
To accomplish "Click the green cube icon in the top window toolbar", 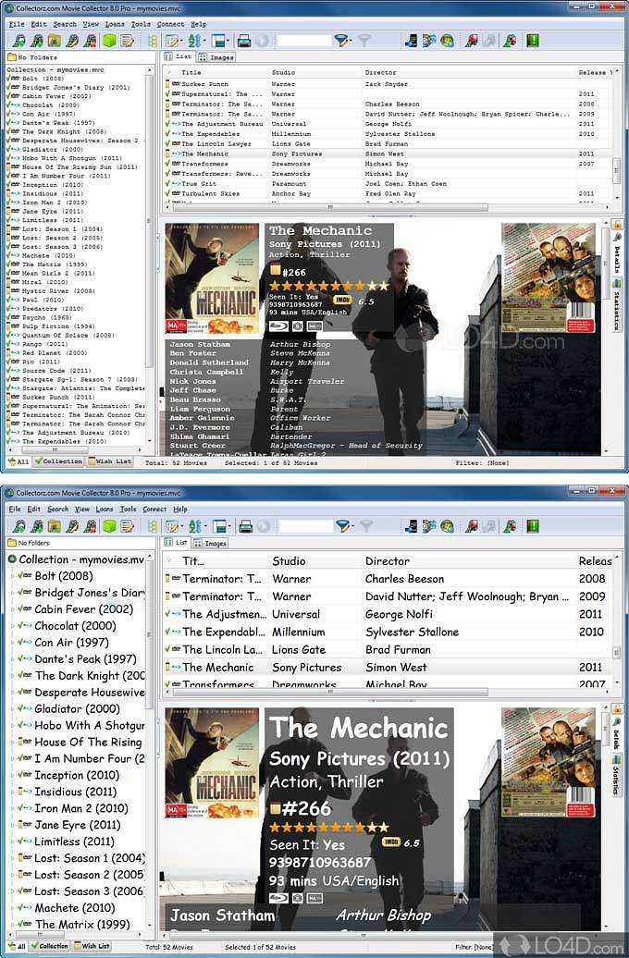I will pos(108,41).
